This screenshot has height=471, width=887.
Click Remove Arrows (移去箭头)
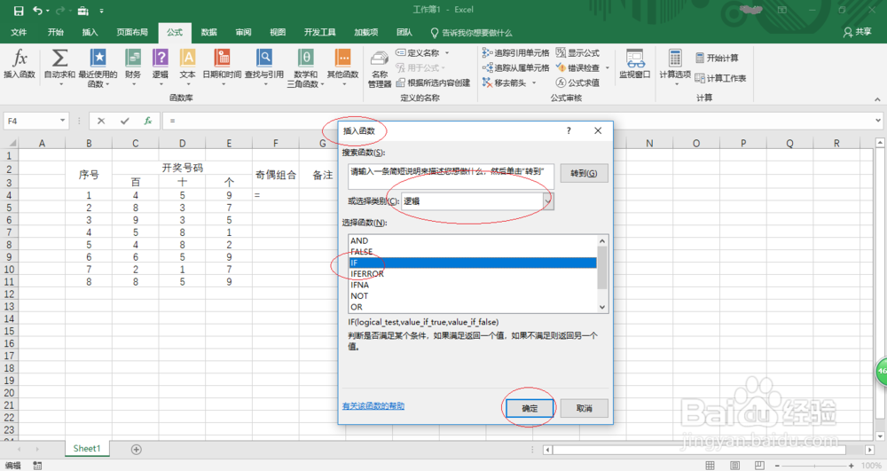[x=505, y=82]
